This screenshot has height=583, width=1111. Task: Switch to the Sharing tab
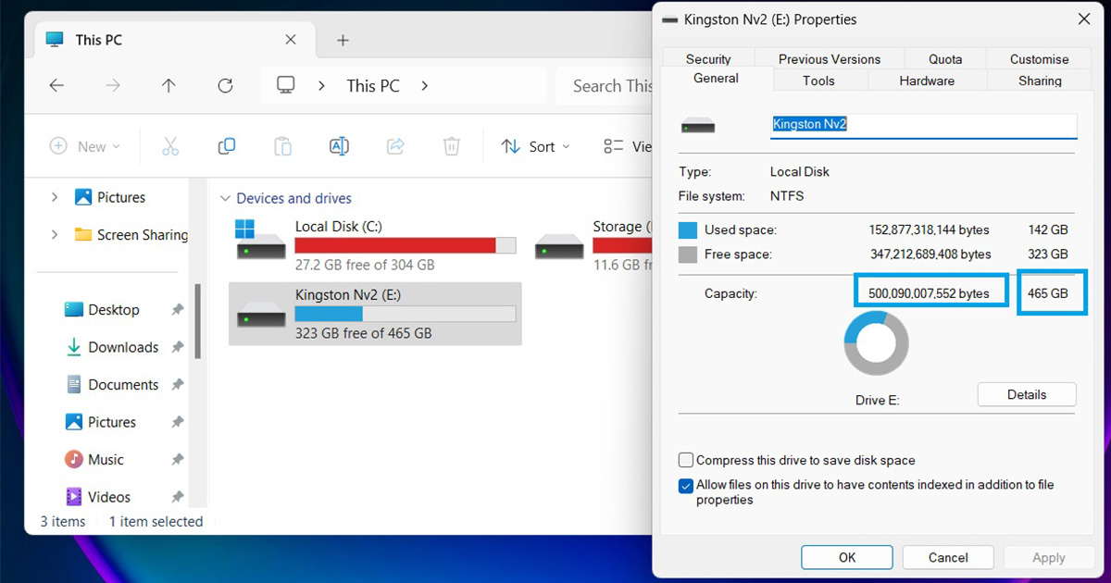click(1040, 81)
